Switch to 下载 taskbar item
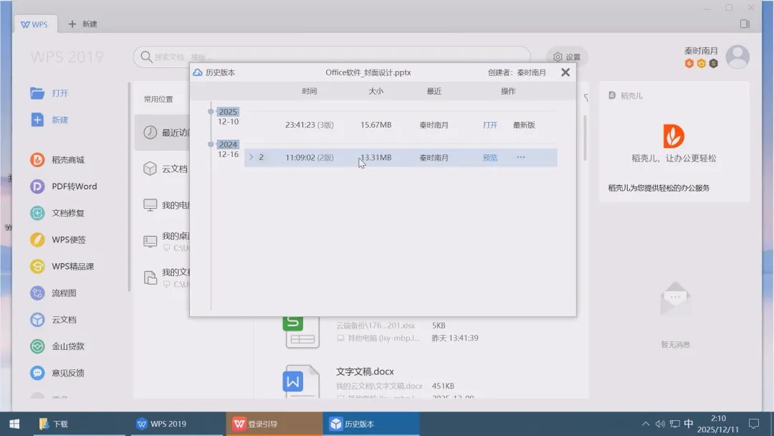This screenshot has height=436, width=774. tap(79, 424)
